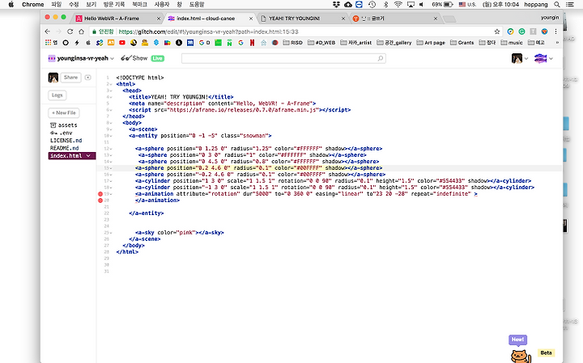Click the assets box icon
Viewport: 583px width, 363px height.
click(x=53, y=125)
